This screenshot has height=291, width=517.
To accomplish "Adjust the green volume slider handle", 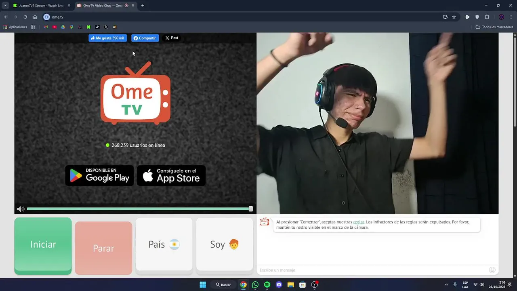I will click(x=251, y=209).
